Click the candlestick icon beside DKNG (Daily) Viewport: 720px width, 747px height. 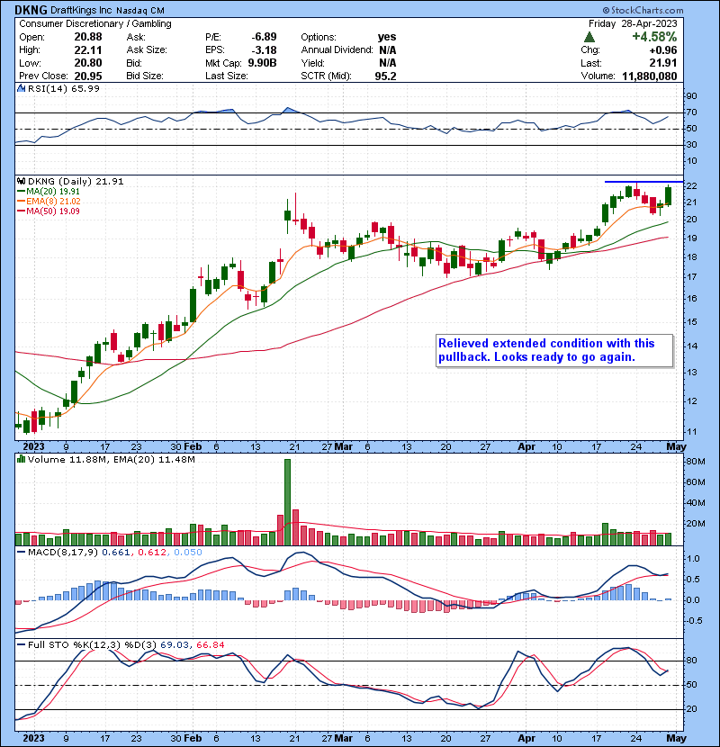click(21, 181)
